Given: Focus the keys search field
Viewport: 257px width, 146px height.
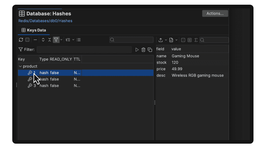Looking at the screenshot, I should point(131,40).
